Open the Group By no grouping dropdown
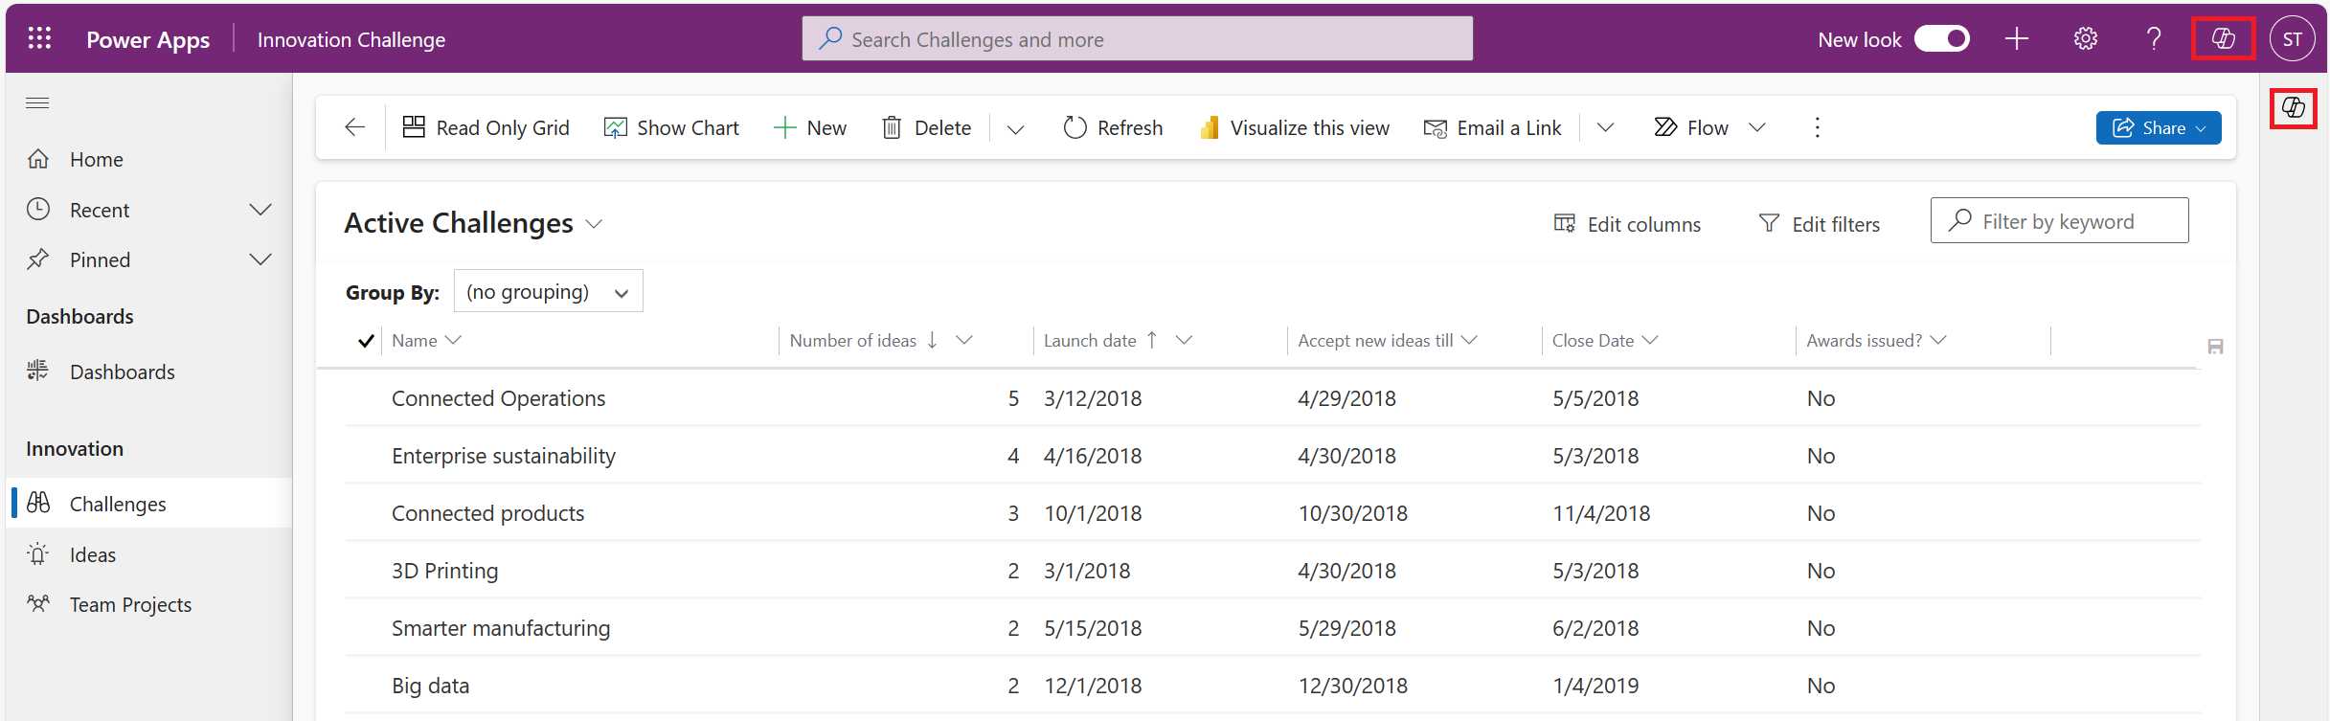Image resolution: width=2330 pixels, height=721 pixels. (548, 291)
